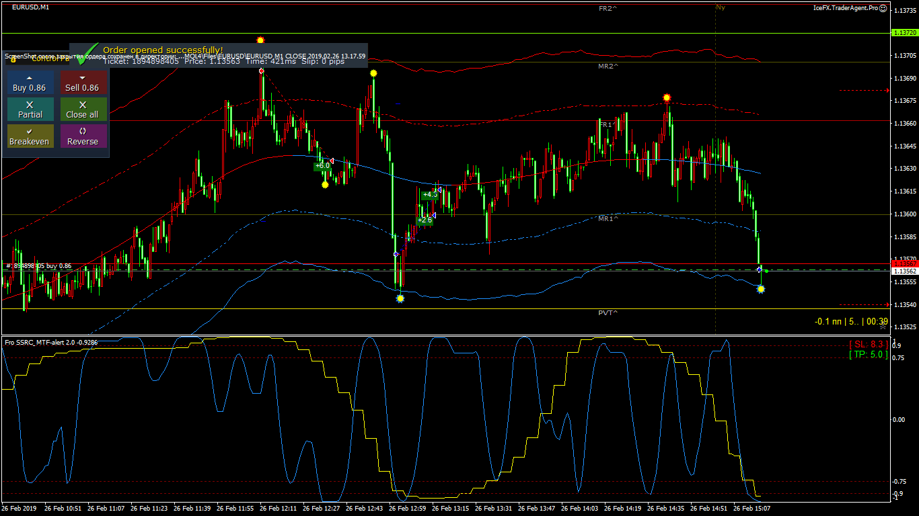This screenshot has width=919, height=516.
Task: Click the red sell arrow at 11:55 peak
Action: [261, 71]
